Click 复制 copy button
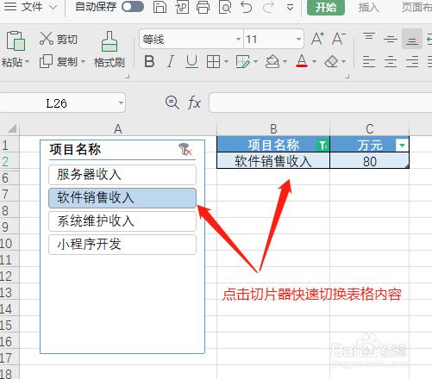 [x=59, y=61]
